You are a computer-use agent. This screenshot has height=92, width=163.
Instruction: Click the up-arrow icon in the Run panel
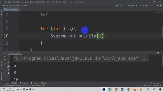click(x=8, y=56)
